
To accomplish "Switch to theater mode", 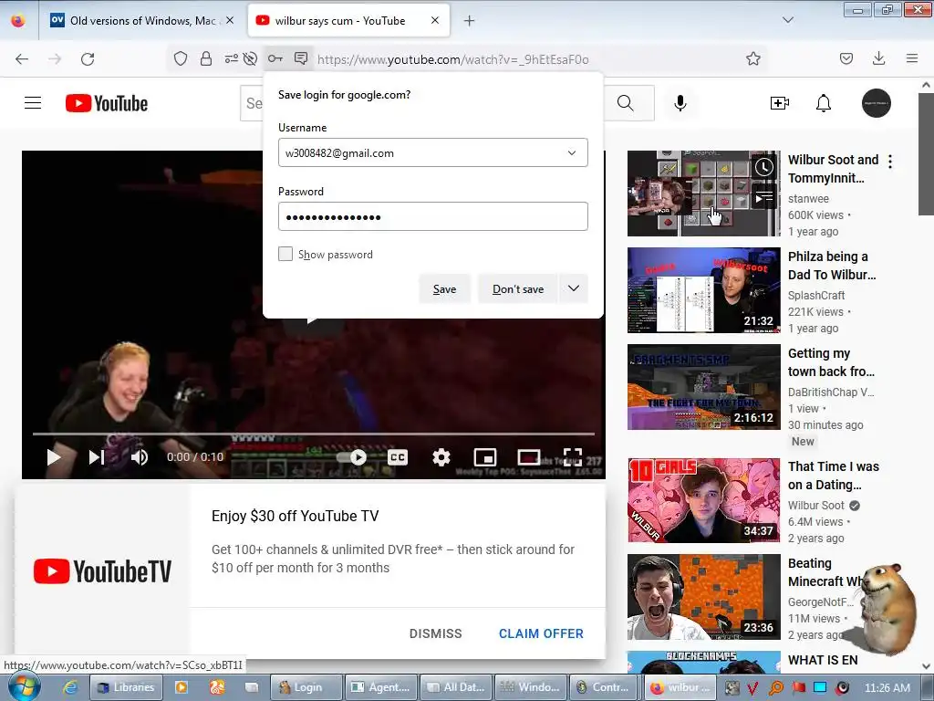I will click(529, 457).
